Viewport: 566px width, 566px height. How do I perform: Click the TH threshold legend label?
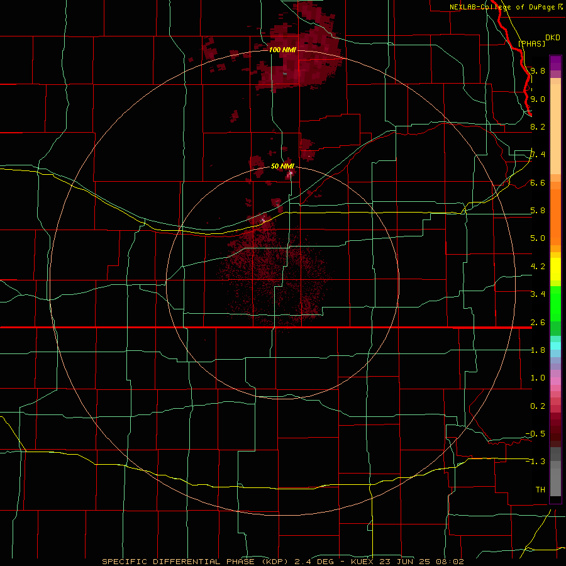(x=540, y=490)
